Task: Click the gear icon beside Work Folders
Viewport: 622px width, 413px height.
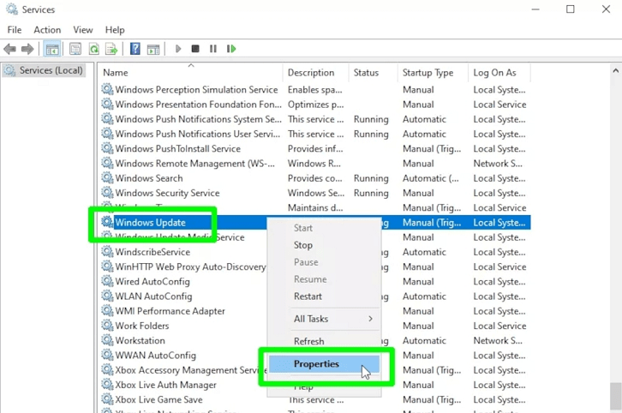Action: click(x=107, y=326)
